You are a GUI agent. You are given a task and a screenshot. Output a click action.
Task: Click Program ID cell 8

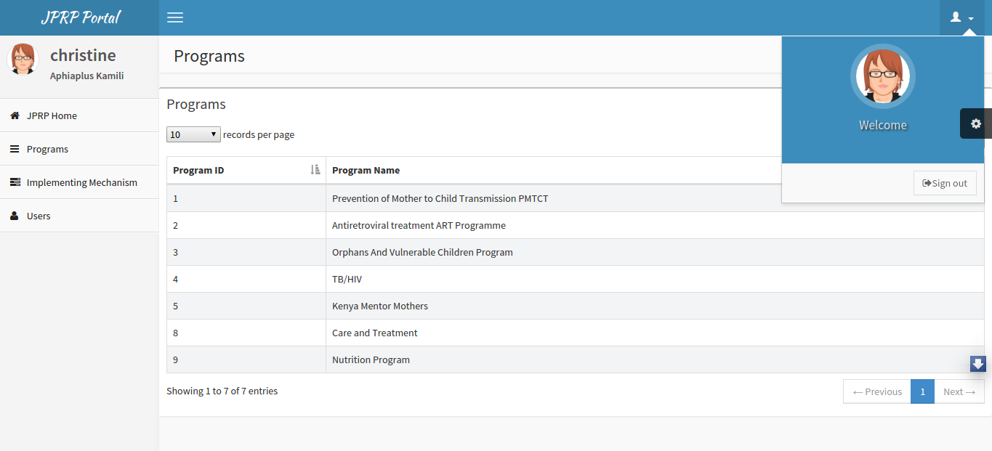(246, 333)
